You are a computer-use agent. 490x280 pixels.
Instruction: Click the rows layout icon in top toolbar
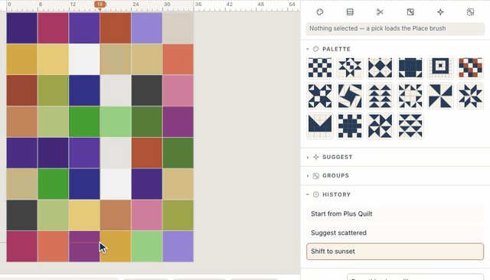[350, 12]
